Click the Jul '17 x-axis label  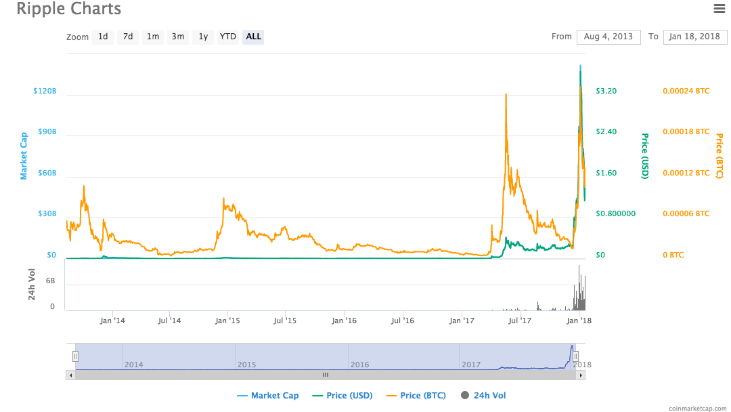click(x=520, y=321)
